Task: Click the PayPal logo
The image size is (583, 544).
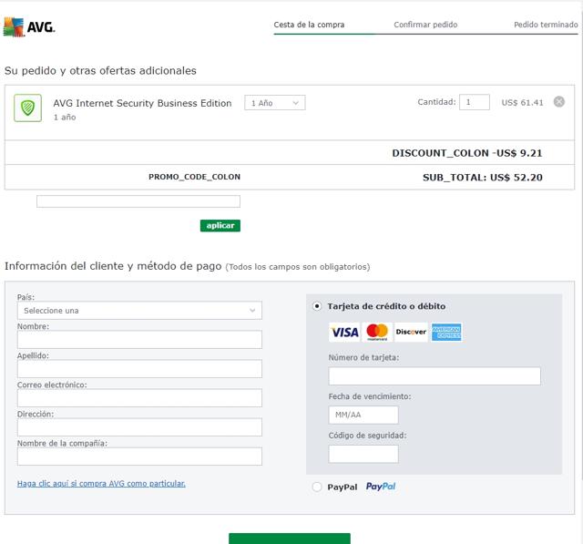Action: click(381, 487)
